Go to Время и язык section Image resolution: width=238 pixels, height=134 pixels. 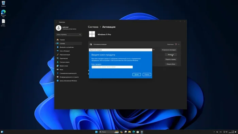[69, 66]
